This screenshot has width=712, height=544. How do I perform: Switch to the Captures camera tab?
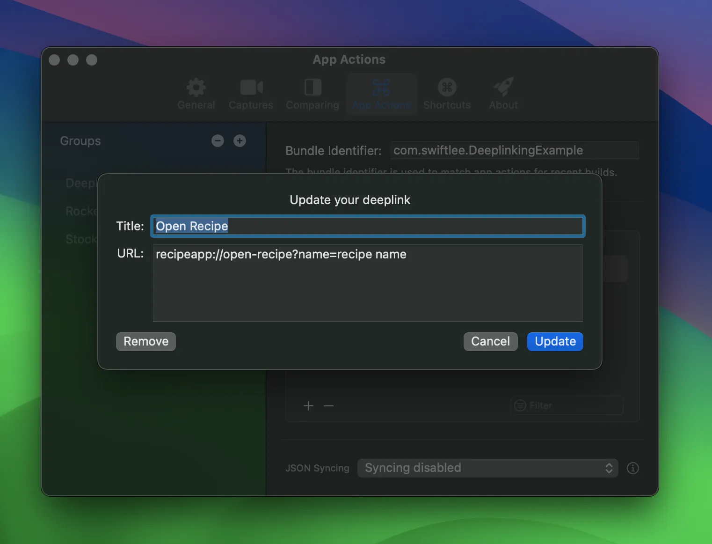[251, 94]
